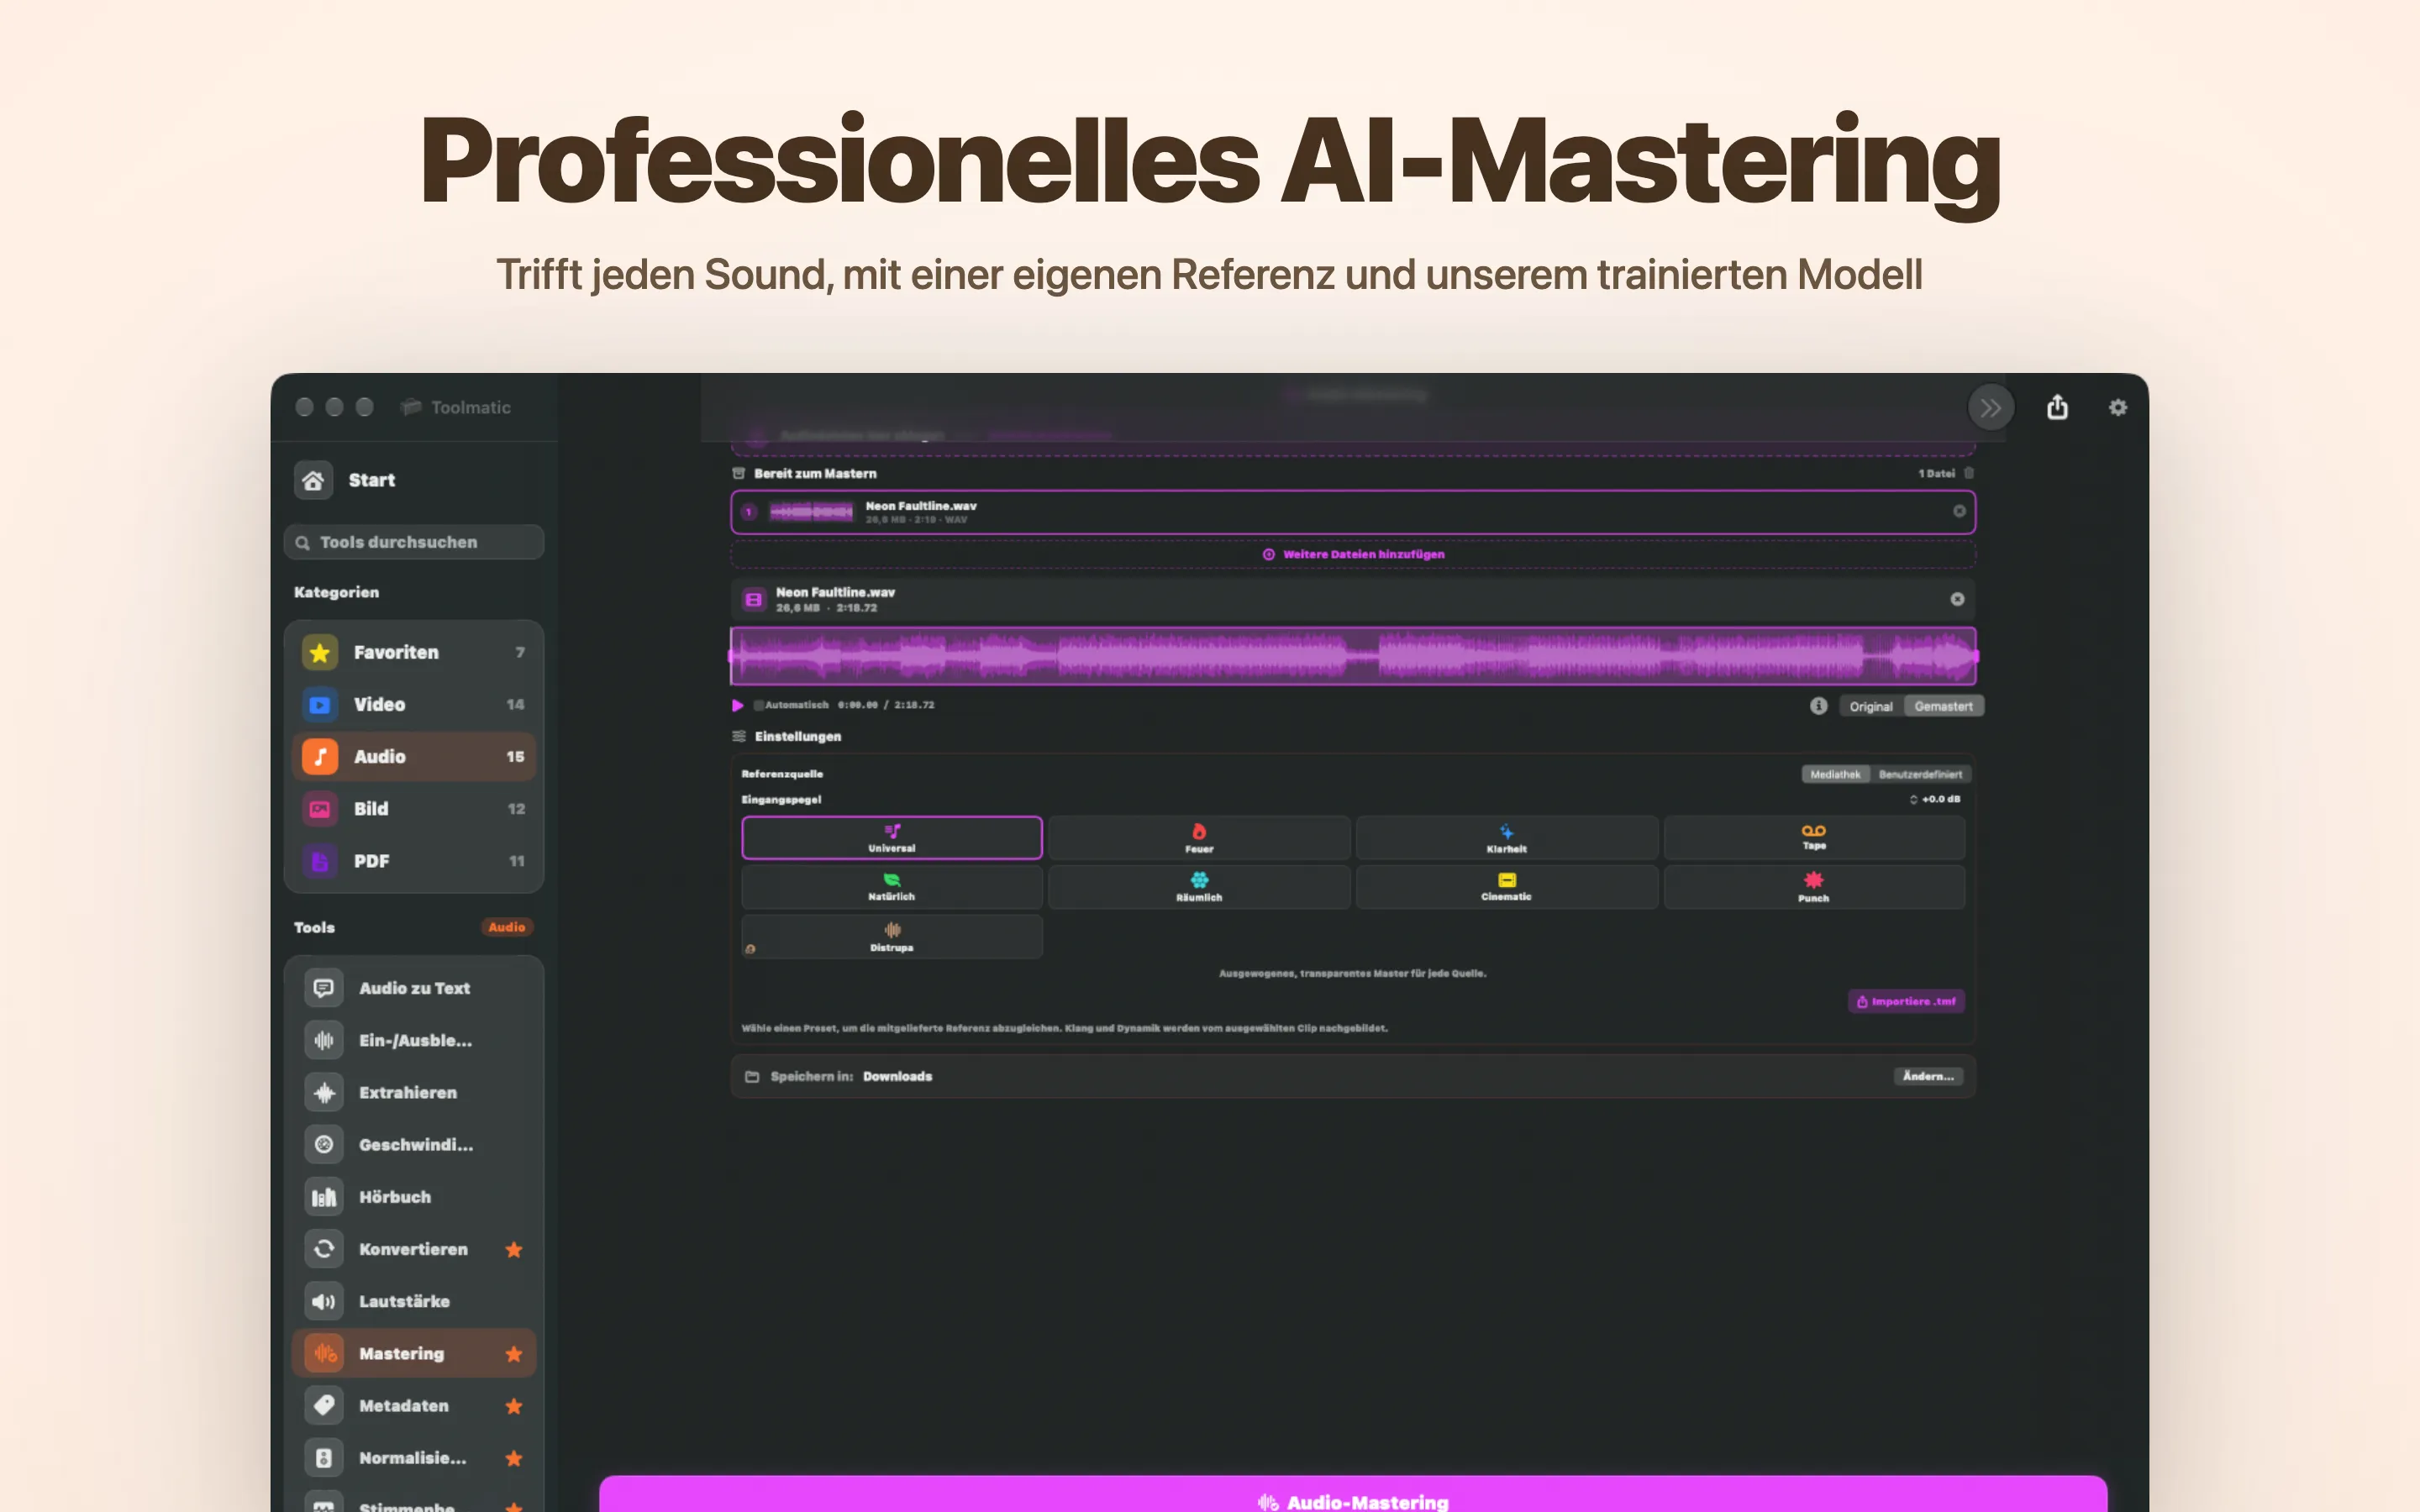Open the Hörbuch tool

(x=414, y=1197)
